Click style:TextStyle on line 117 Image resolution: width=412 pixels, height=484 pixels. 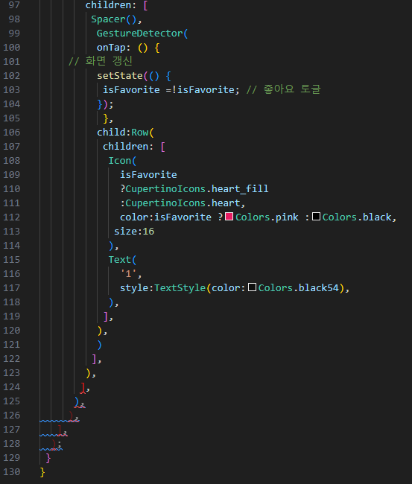coord(162,288)
